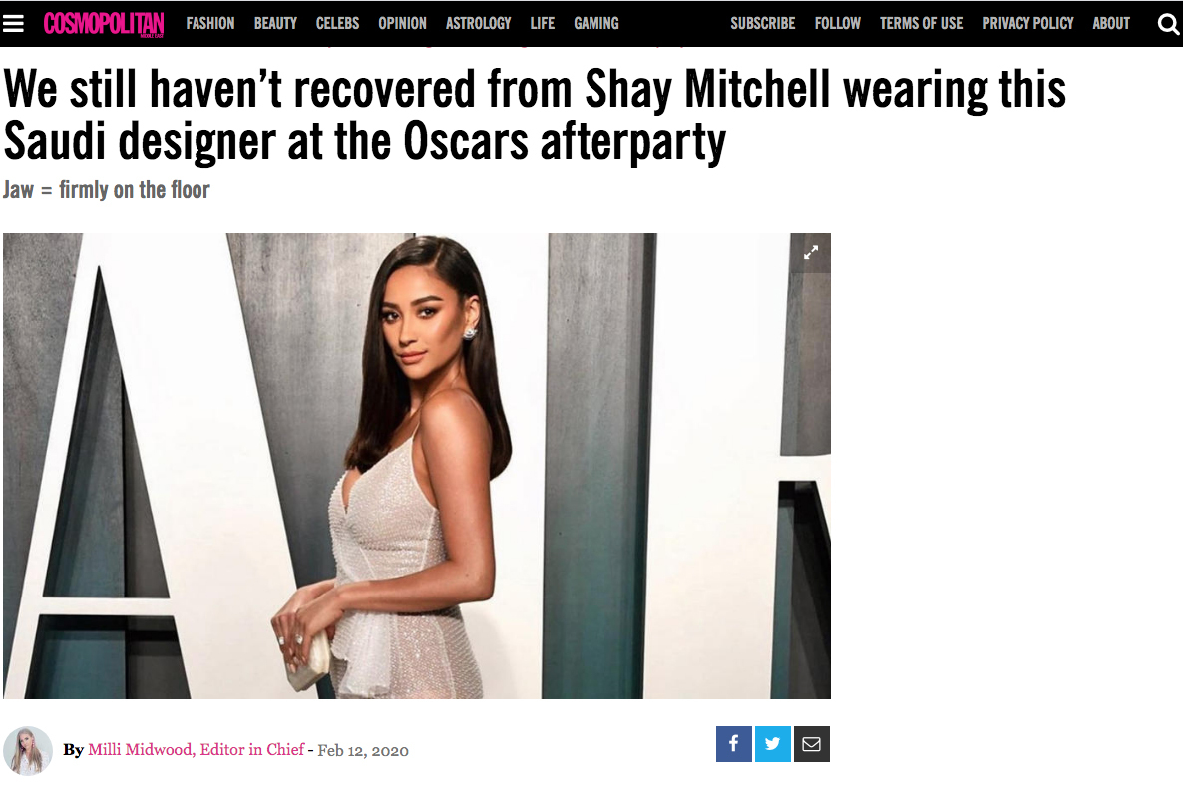The image size is (1183, 796).
Task: Click author link Milli Midwood, Editor in Chief
Action: pyautogui.click(x=197, y=749)
